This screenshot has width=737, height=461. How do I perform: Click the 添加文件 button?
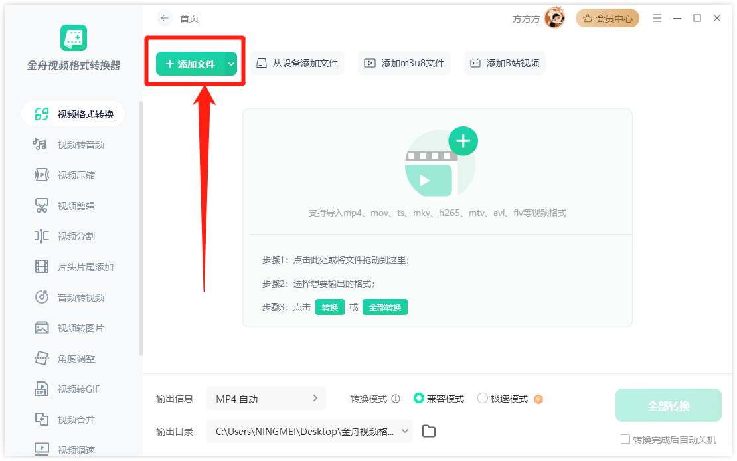(x=191, y=64)
